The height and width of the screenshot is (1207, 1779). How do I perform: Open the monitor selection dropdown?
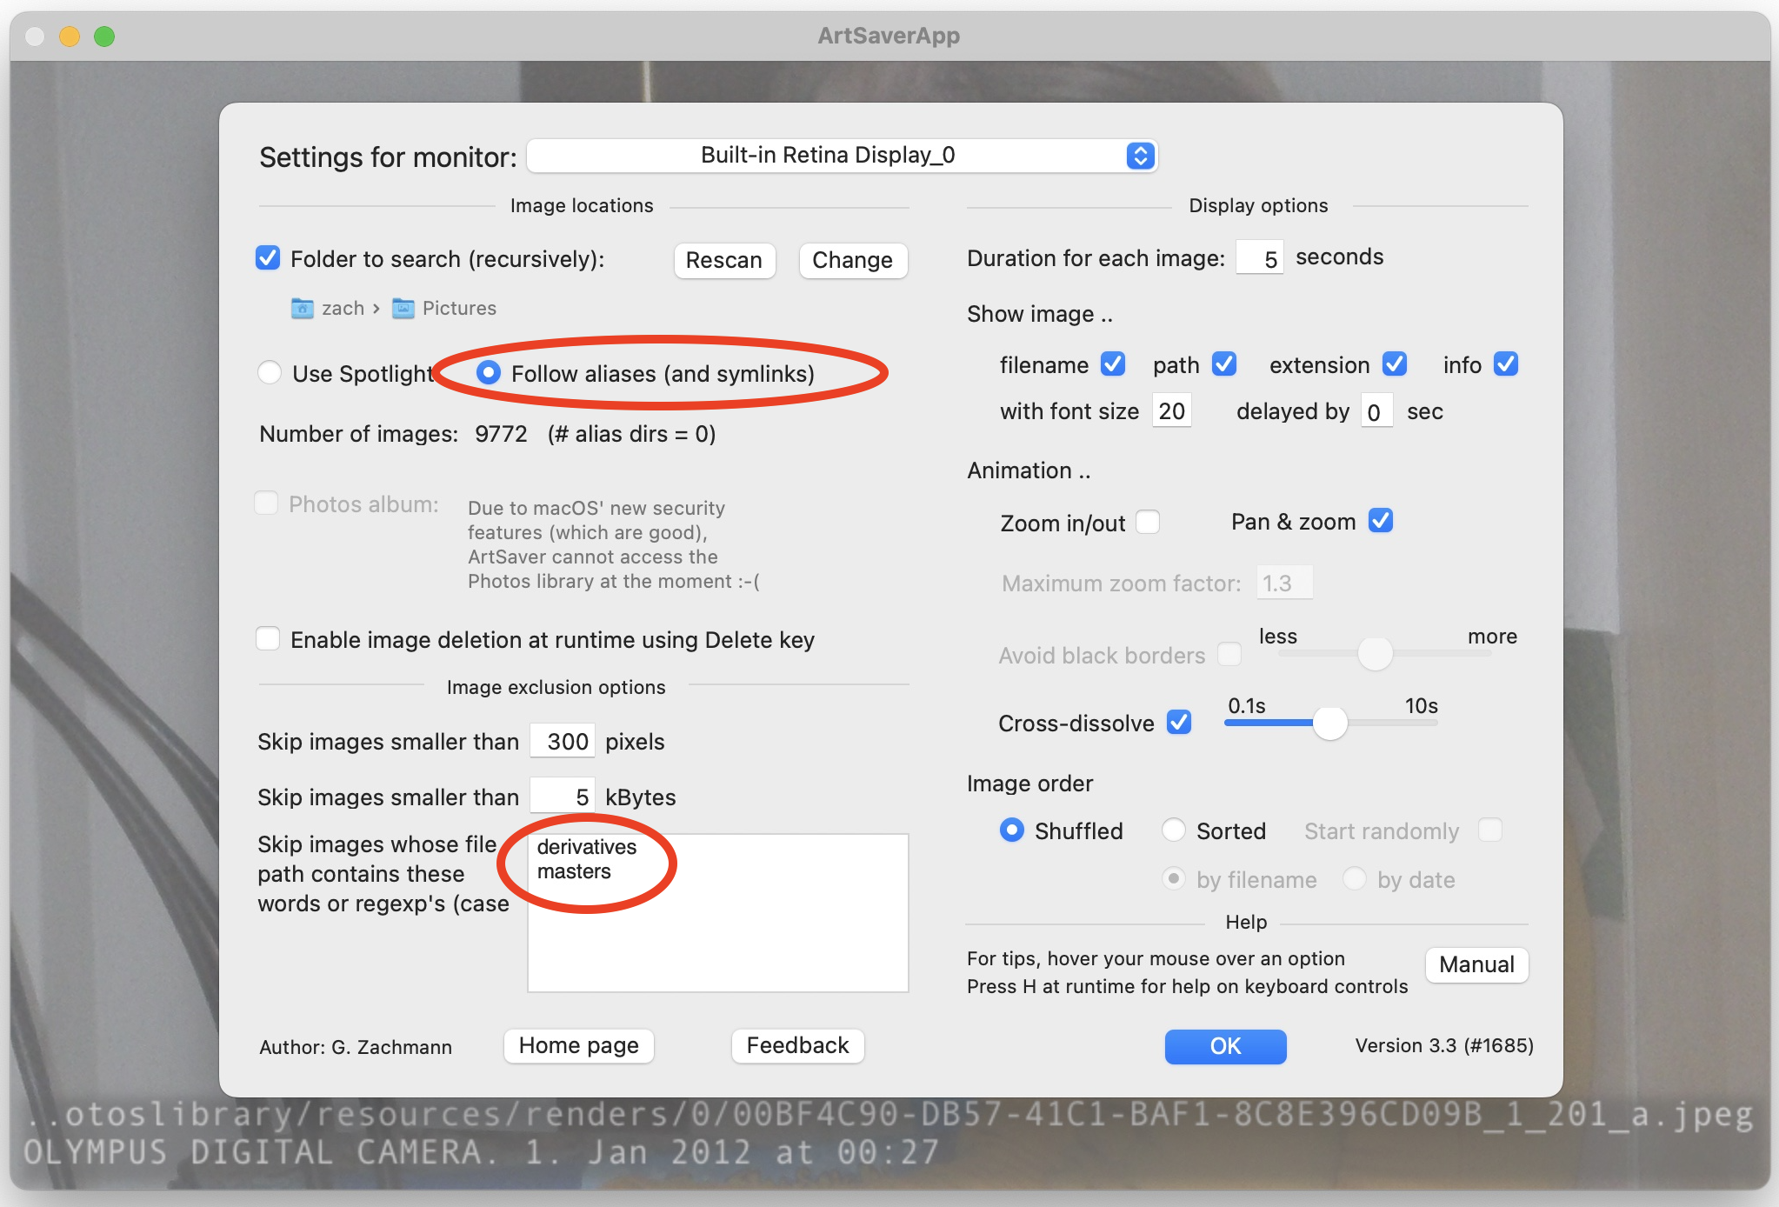pyautogui.click(x=842, y=156)
